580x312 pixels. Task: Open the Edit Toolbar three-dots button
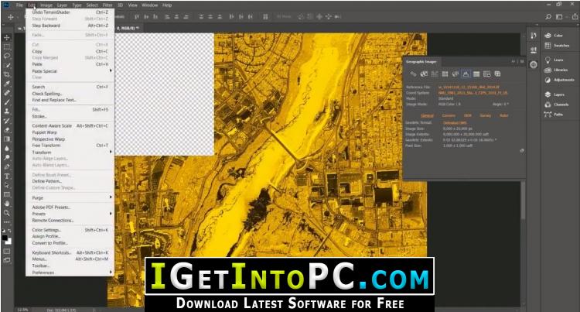(x=7, y=222)
